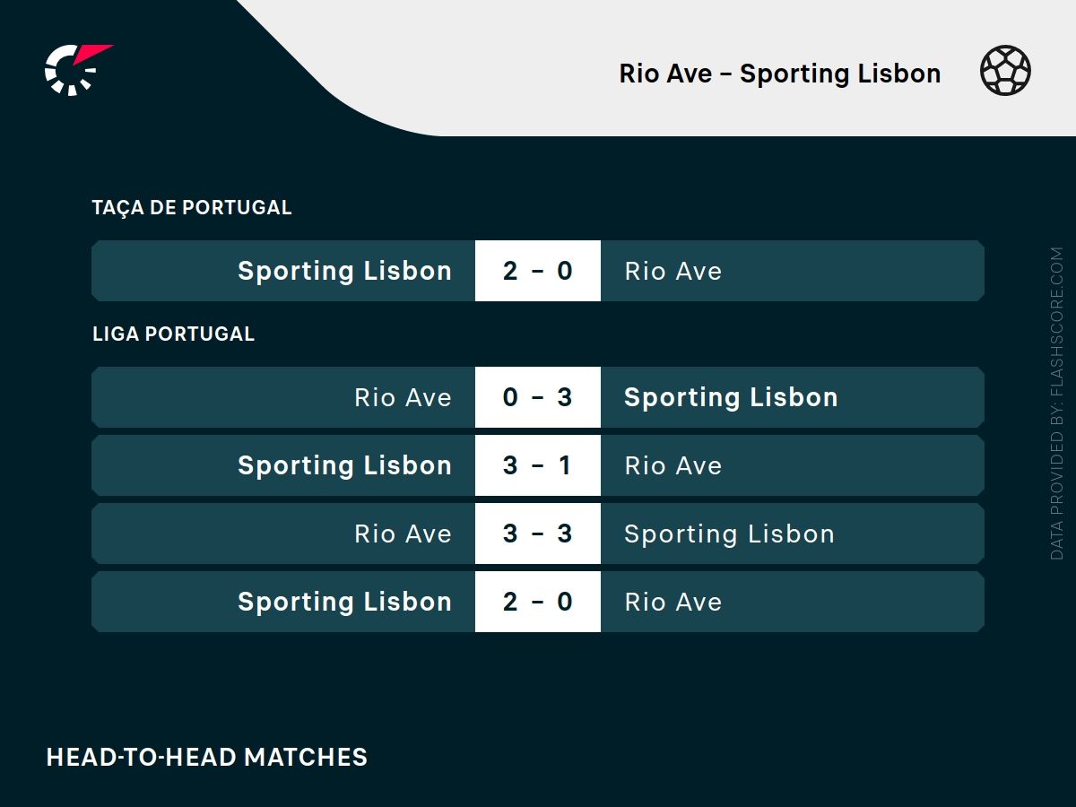The width and height of the screenshot is (1076, 807).
Task: Click the 3 - 3 score box
Action: point(537,534)
